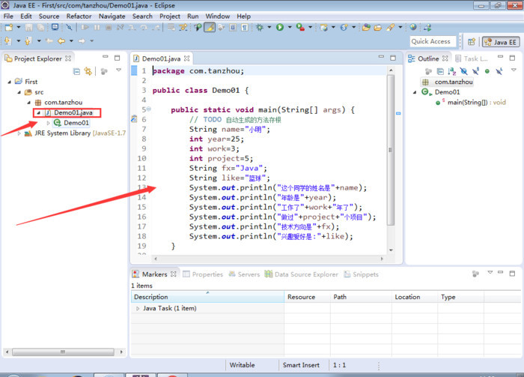
Task: Toggle Hide Non-Public Members in Outline
Action: click(x=487, y=71)
